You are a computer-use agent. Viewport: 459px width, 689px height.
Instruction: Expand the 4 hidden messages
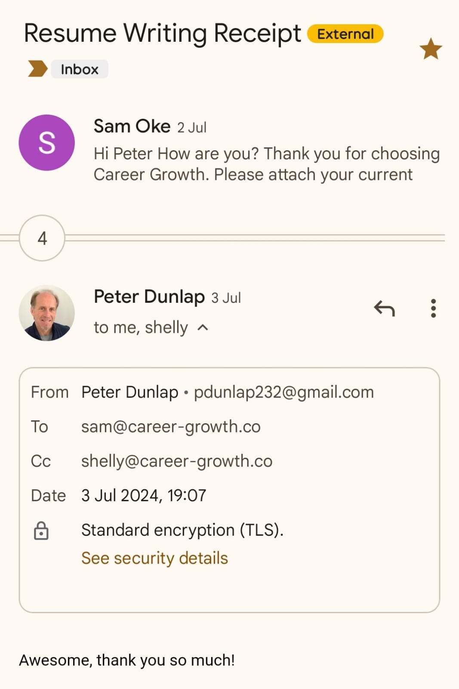(x=42, y=238)
